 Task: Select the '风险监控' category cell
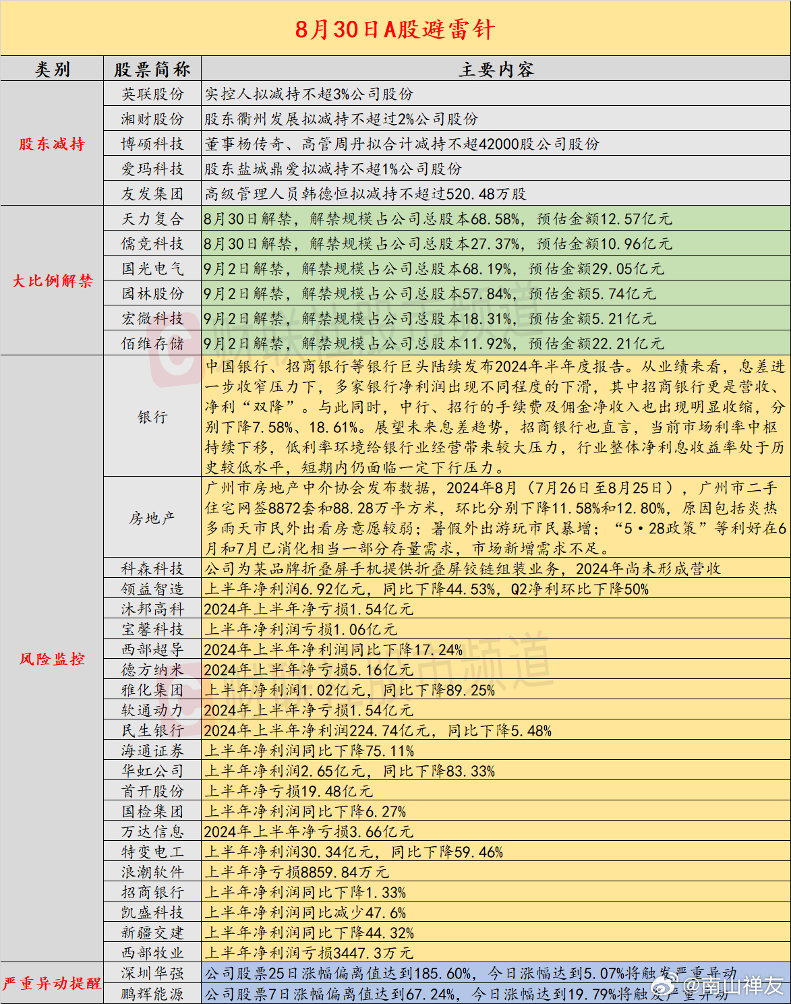pos(52,659)
